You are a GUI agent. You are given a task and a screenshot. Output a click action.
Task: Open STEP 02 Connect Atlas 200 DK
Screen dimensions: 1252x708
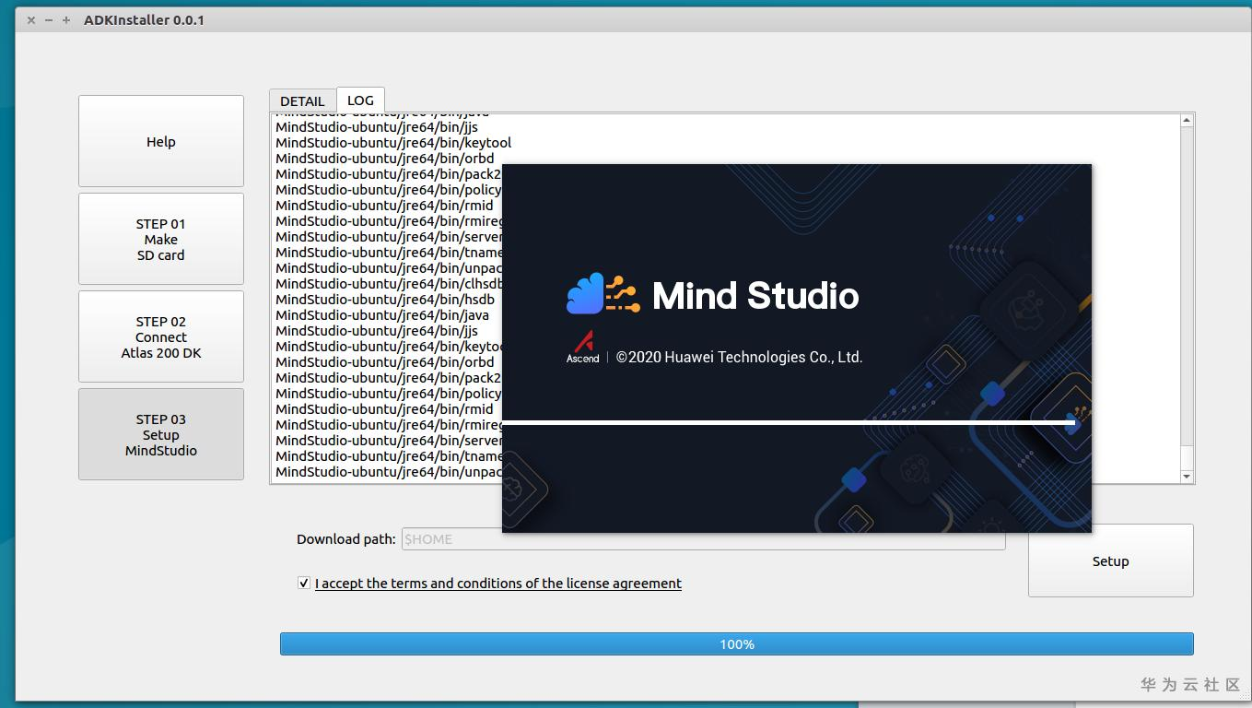pos(161,336)
